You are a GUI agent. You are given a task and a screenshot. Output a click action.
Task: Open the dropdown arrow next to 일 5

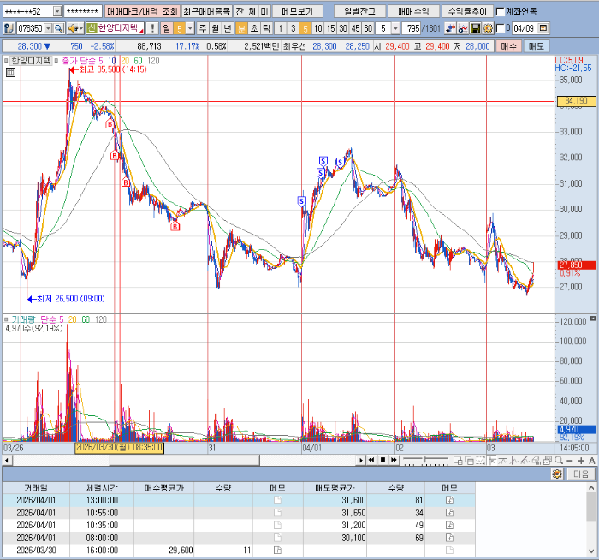point(190,28)
